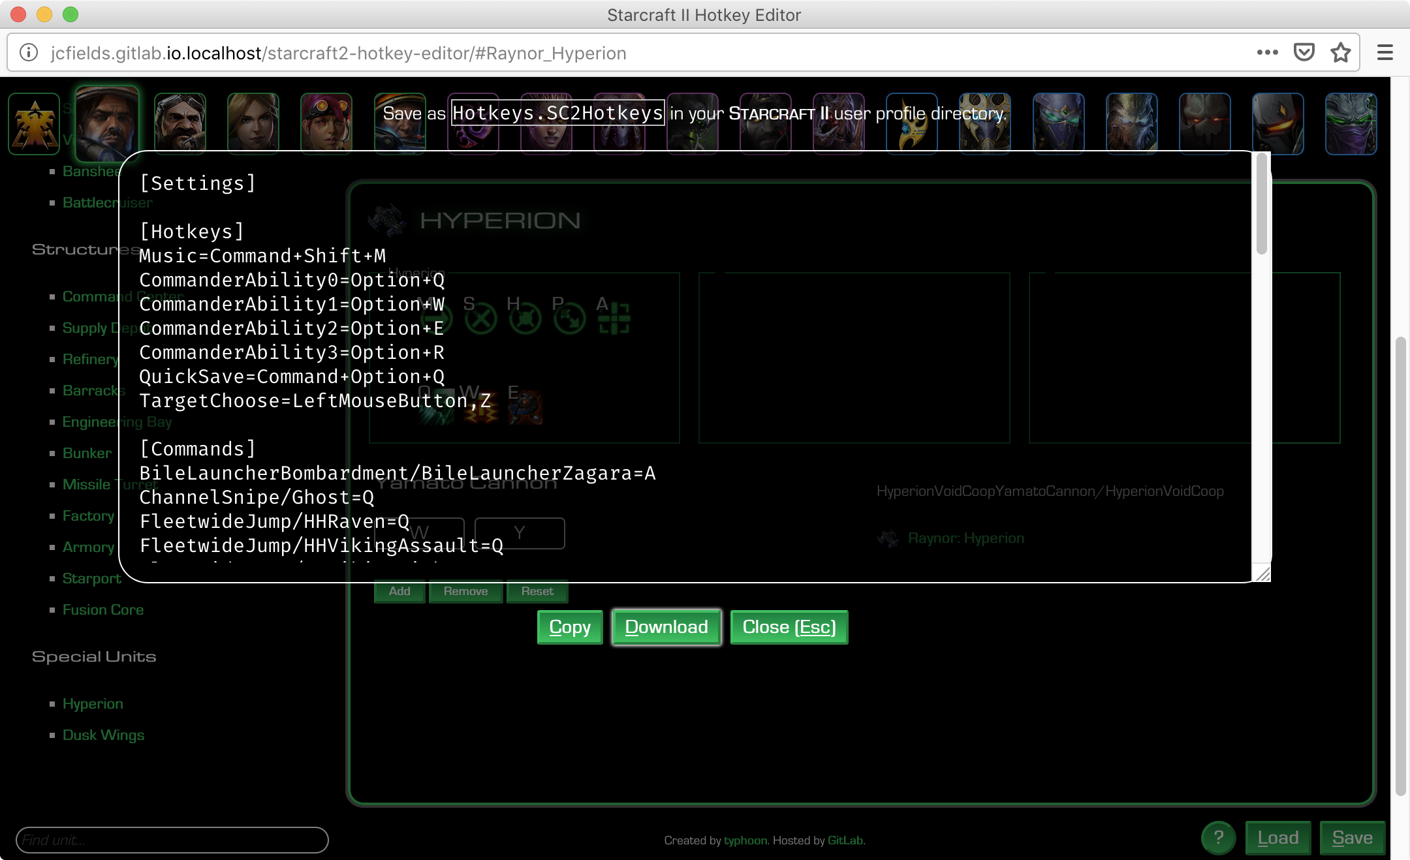Click the Terran faction emblem icon

(x=34, y=124)
